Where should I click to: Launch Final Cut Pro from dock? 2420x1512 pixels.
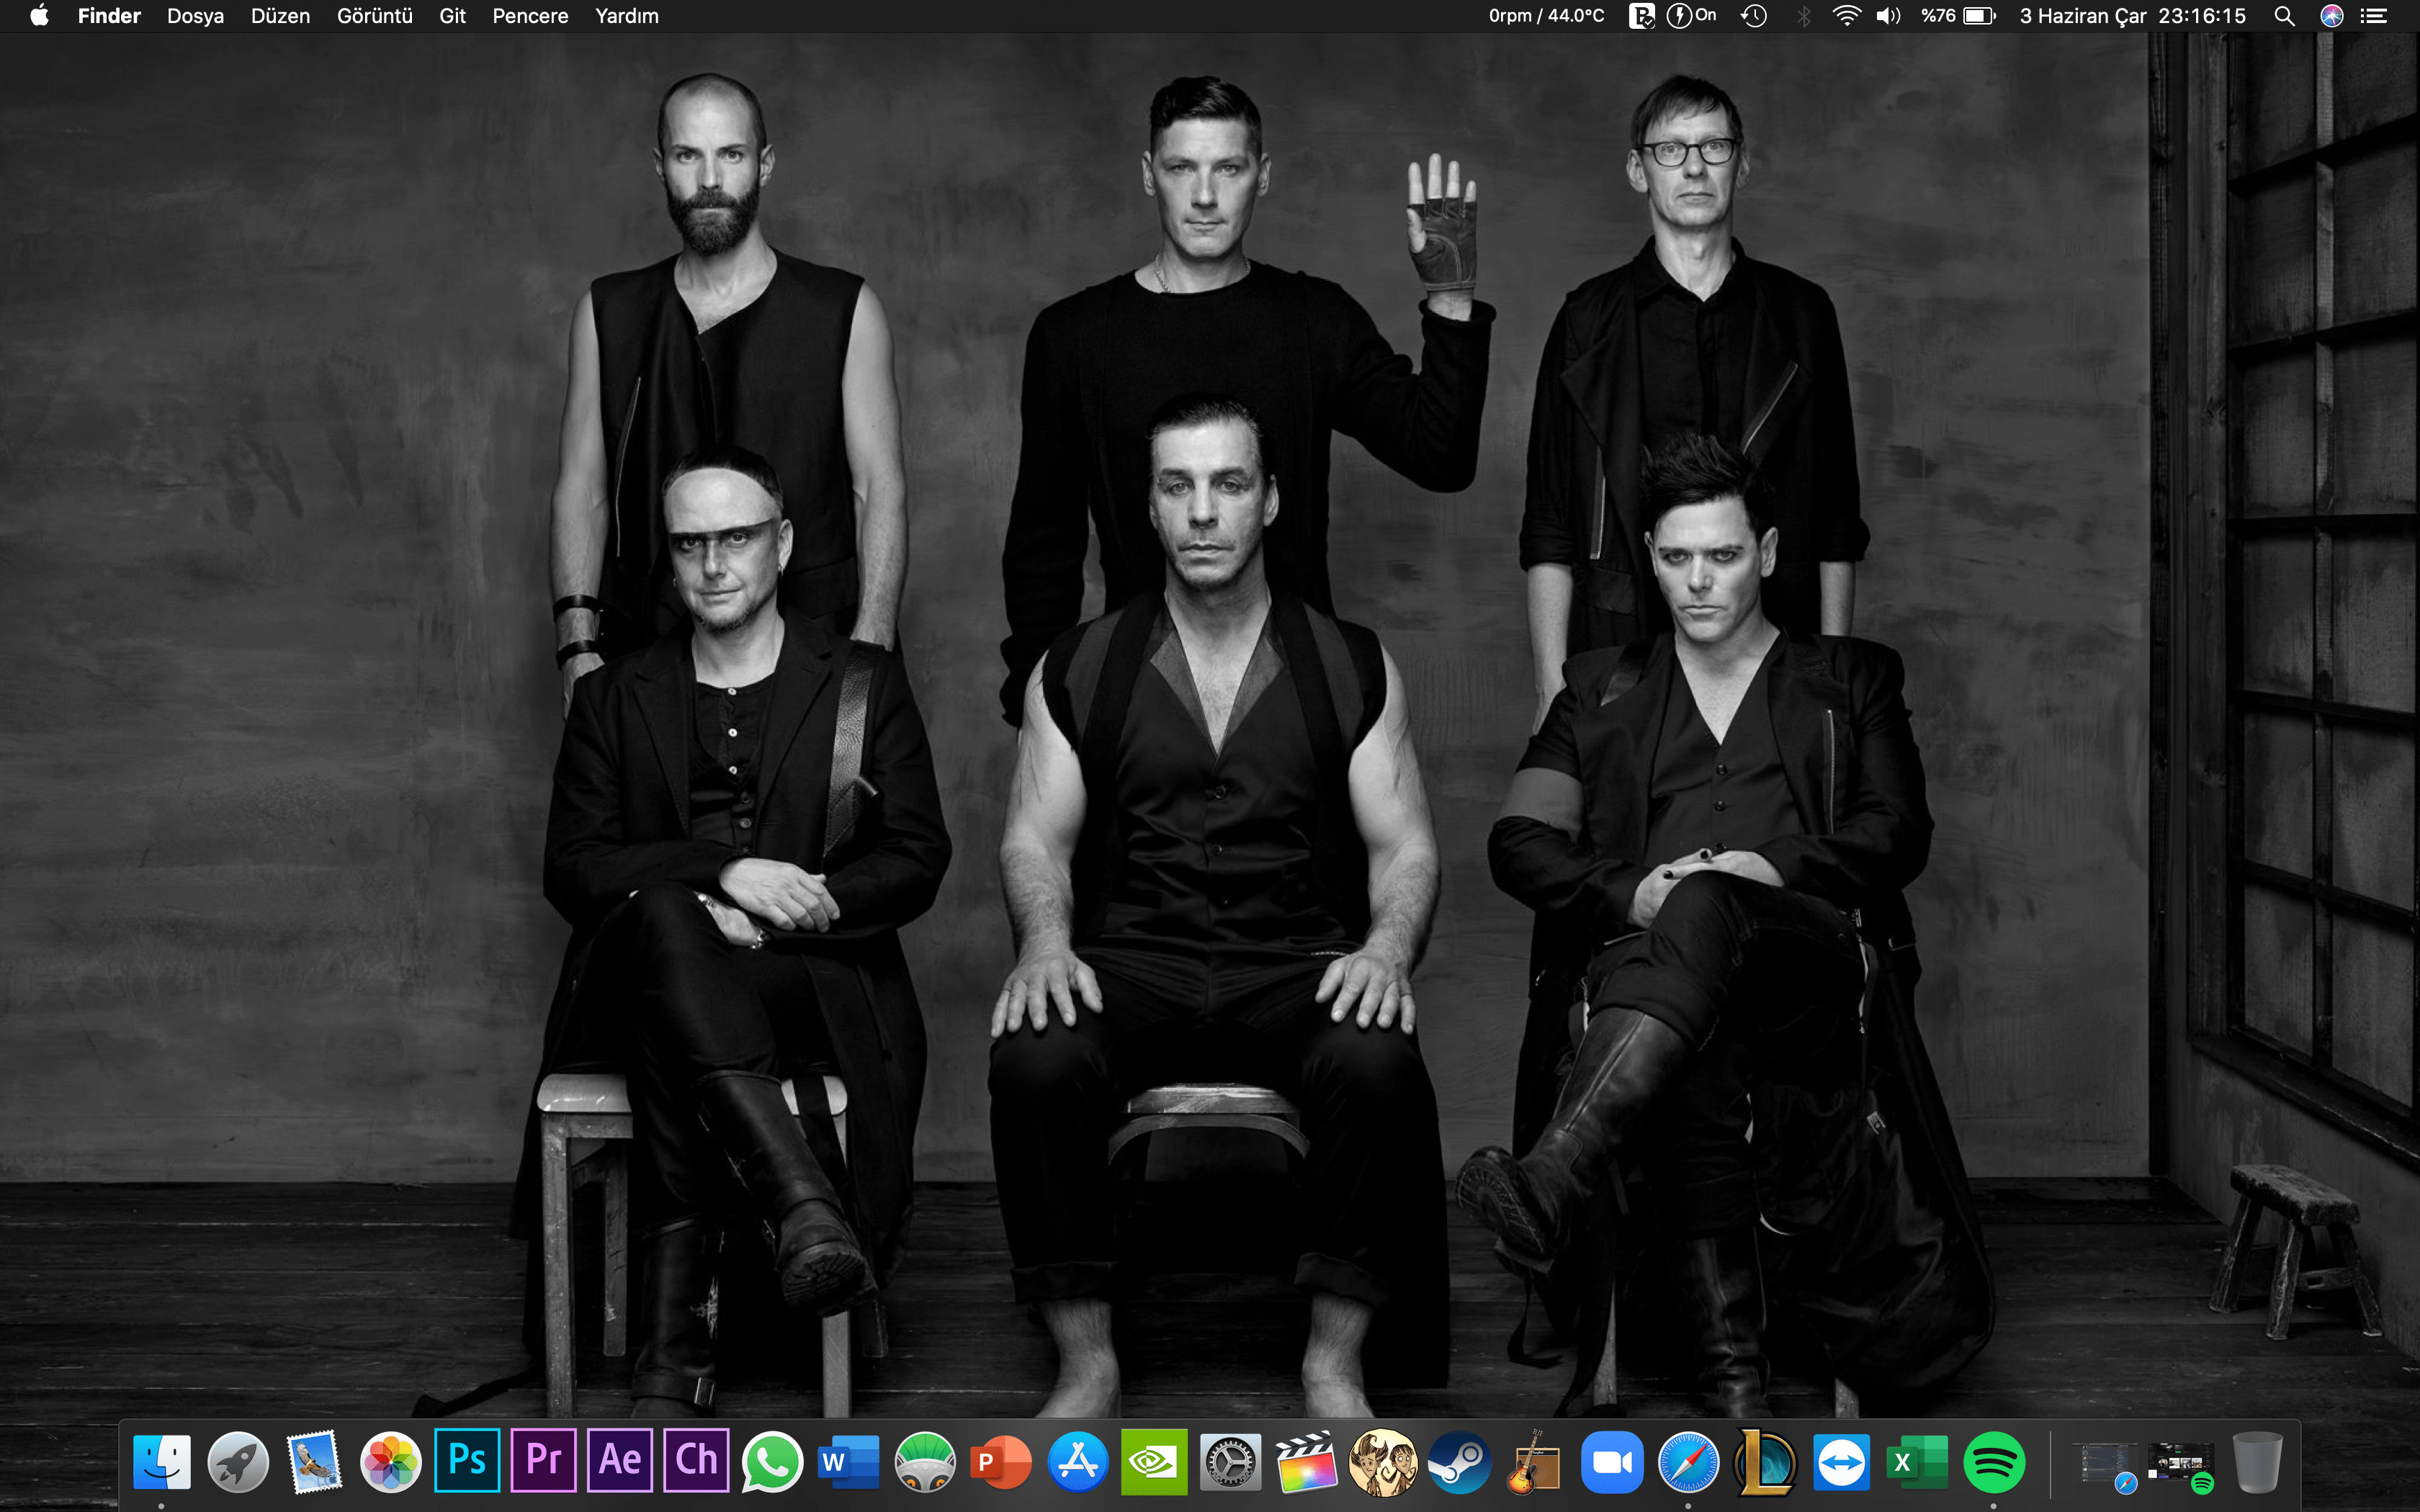click(1306, 1461)
